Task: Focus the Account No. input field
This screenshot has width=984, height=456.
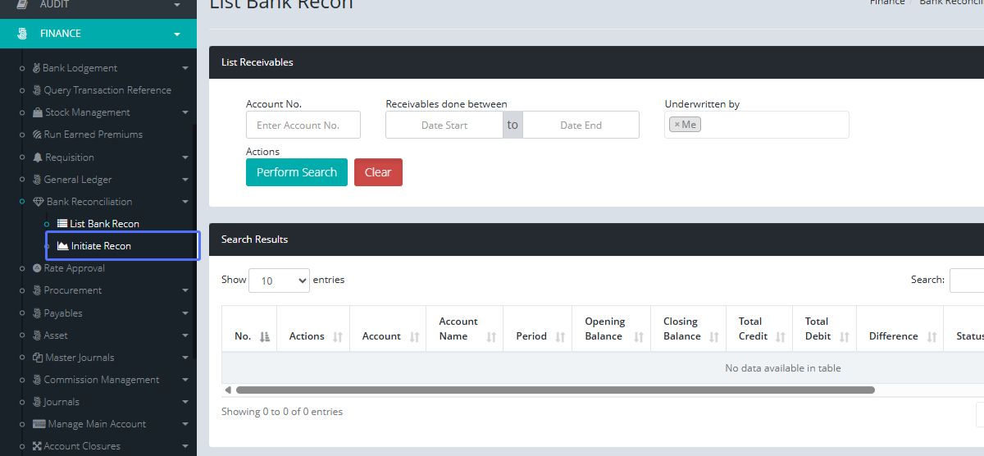Action: click(x=303, y=125)
